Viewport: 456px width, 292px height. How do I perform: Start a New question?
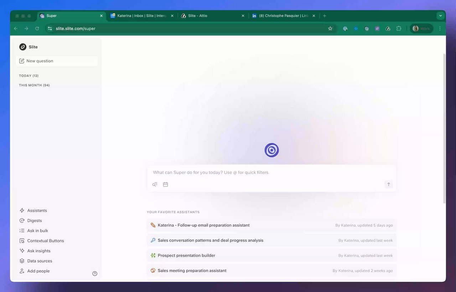tap(57, 61)
